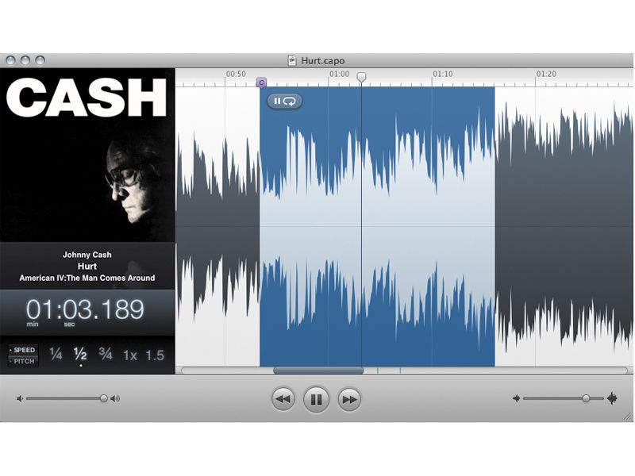Viewport: 635px width, 476px height.
Task: Click the loud speaker icon after the volume slider
Action: 115,397
